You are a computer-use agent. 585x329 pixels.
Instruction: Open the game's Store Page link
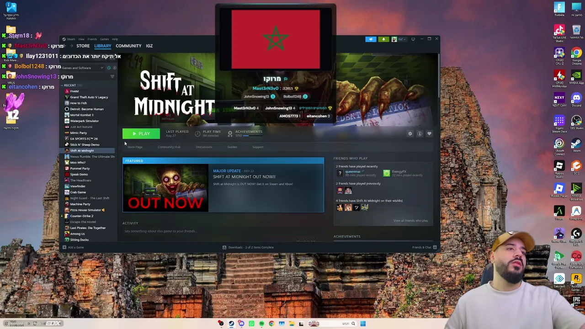(135, 147)
